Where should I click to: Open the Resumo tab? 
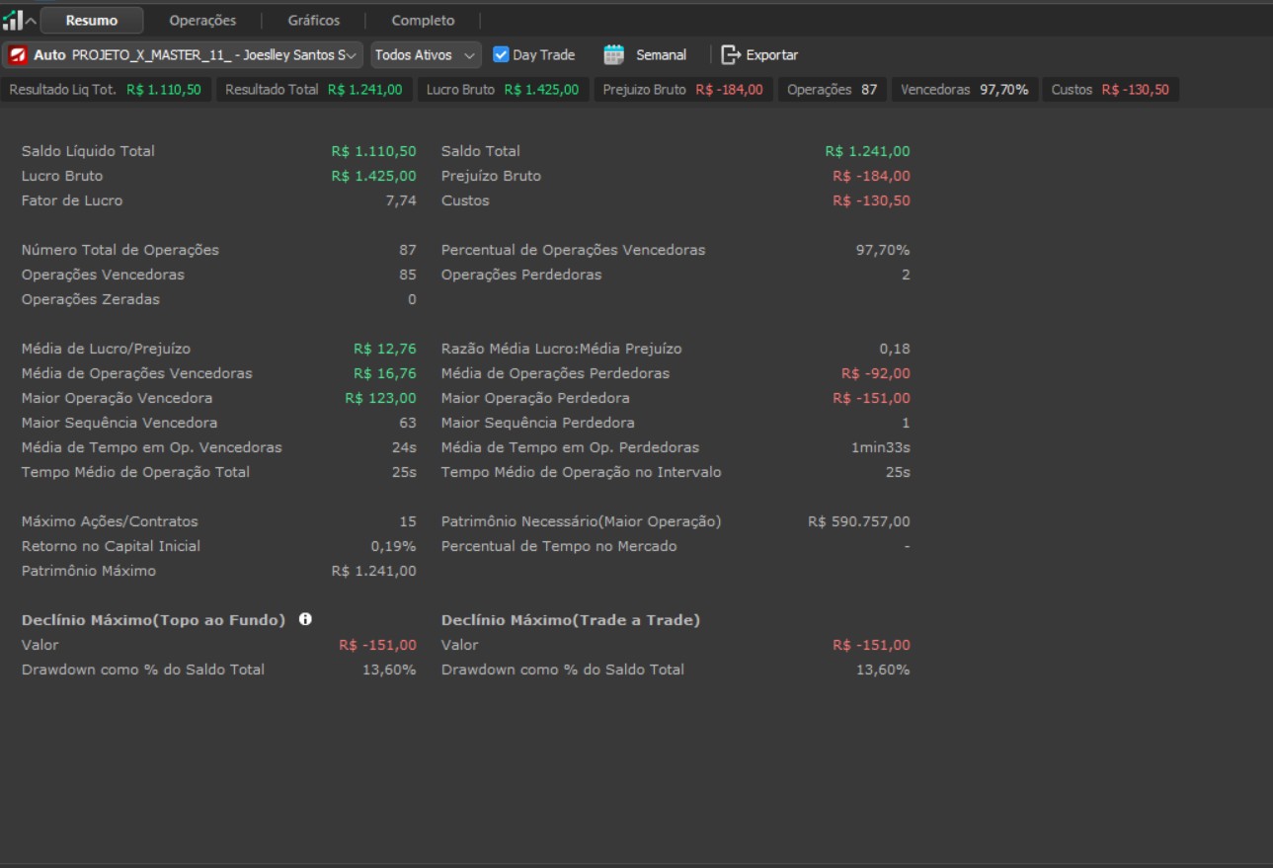[x=92, y=21]
